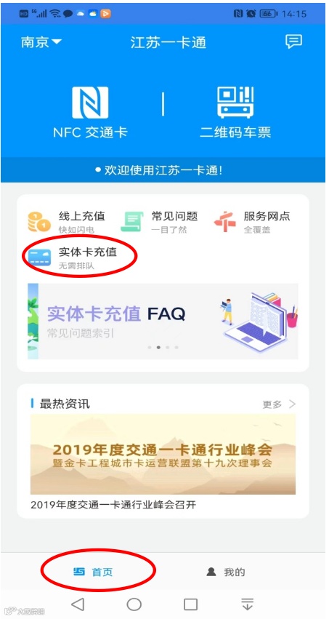This screenshot has height=619, width=329.
Task: Open the NFC 交通卡 icon
Action: [90, 103]
